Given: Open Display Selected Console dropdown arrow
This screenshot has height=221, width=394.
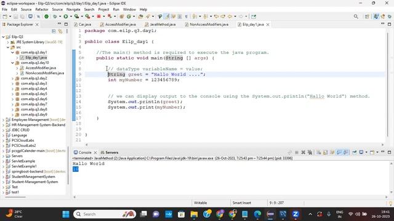Looking at the screenshot, I should [366, 152].
